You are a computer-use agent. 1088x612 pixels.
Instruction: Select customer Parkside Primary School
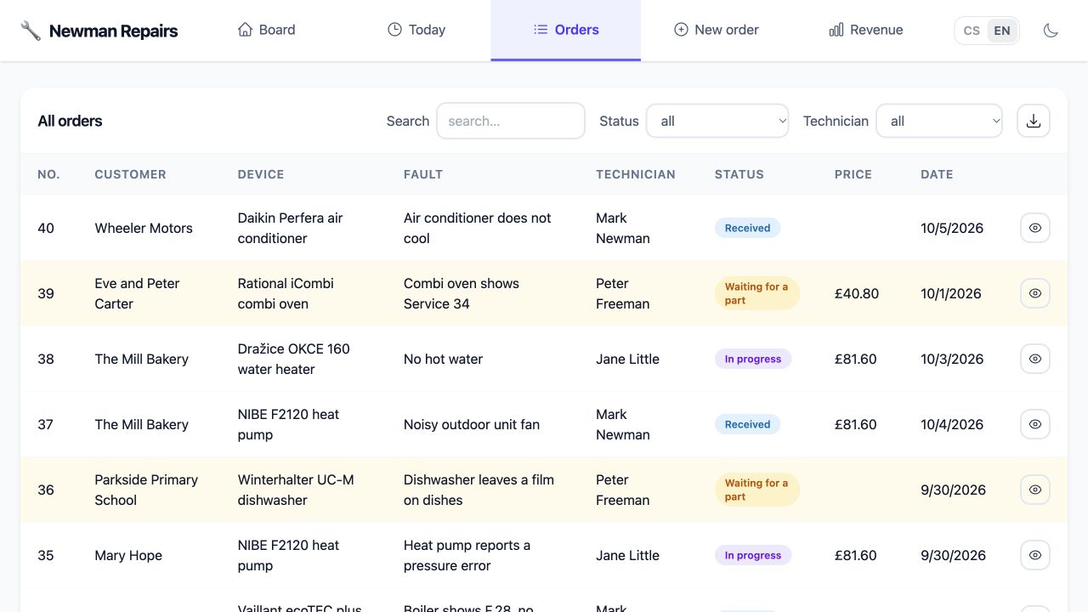point(146,490)
